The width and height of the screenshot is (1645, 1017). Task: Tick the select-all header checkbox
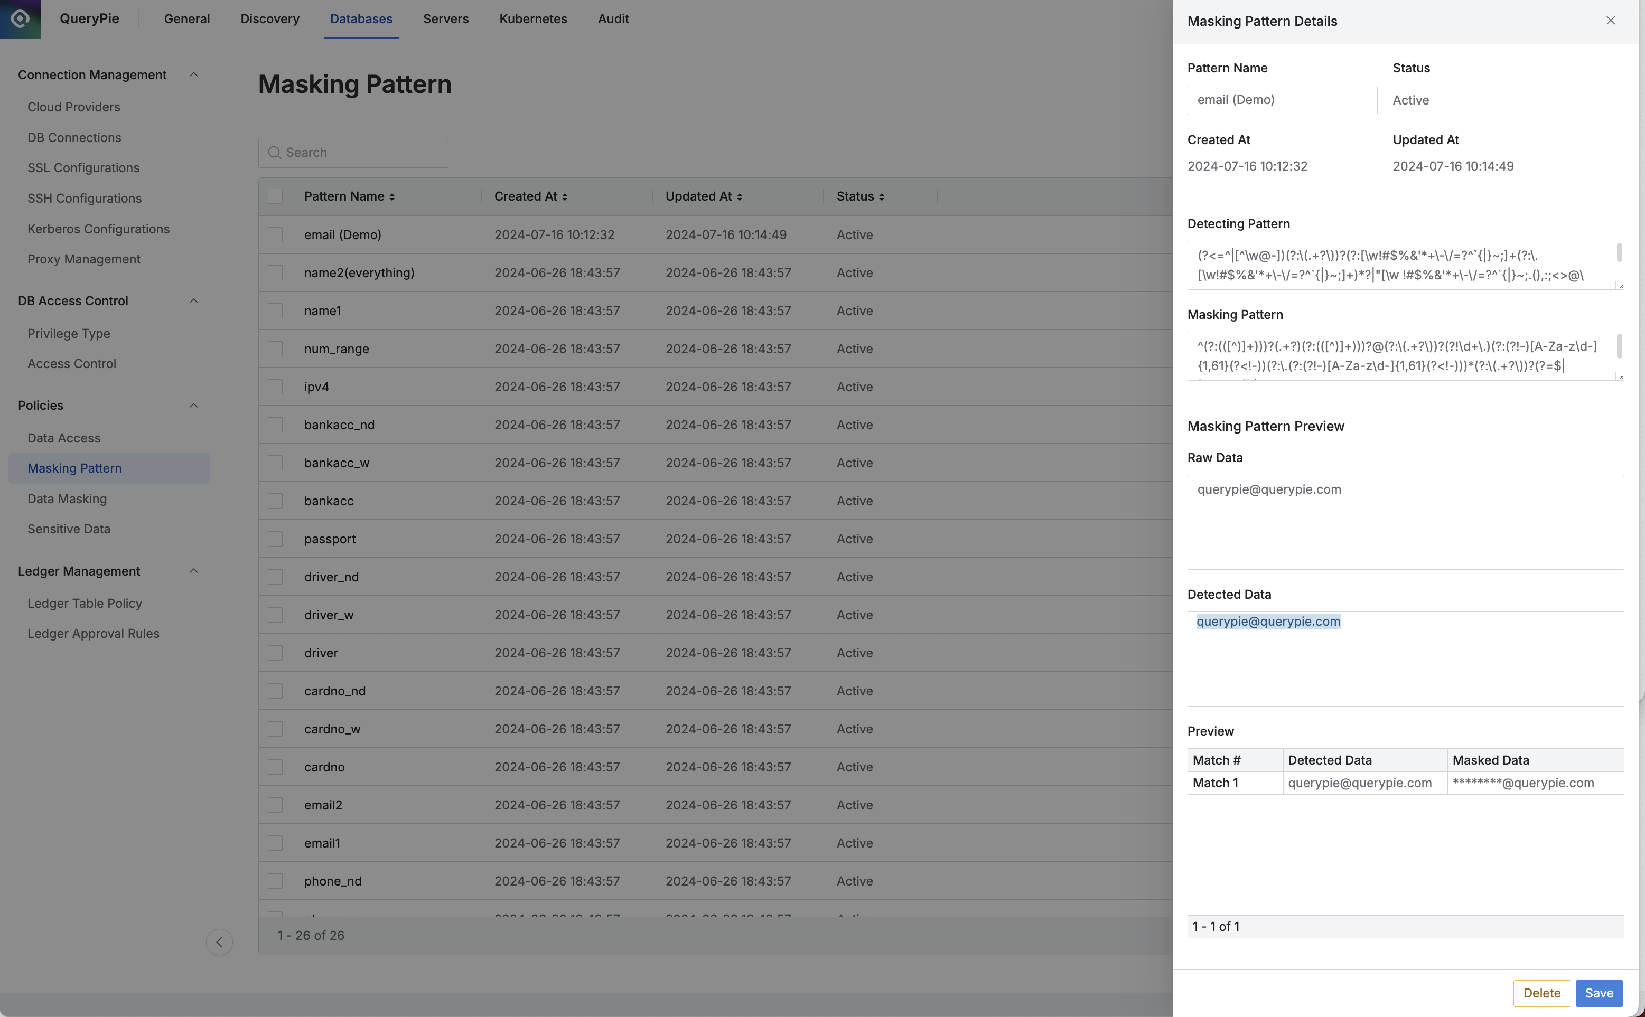[275, 196]
